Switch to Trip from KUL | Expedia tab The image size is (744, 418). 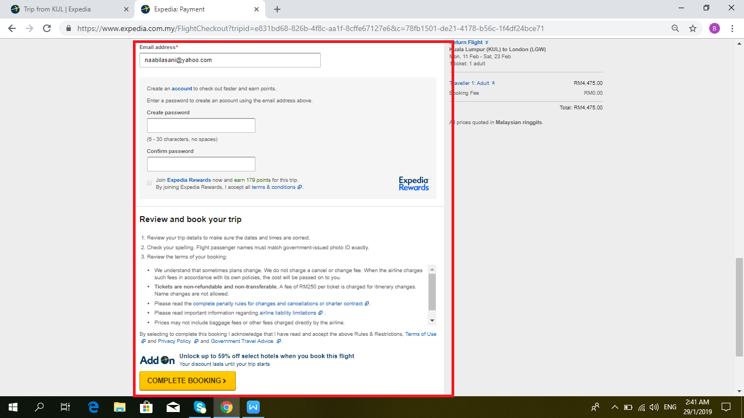pyautogui.click(x=69, y=9)
